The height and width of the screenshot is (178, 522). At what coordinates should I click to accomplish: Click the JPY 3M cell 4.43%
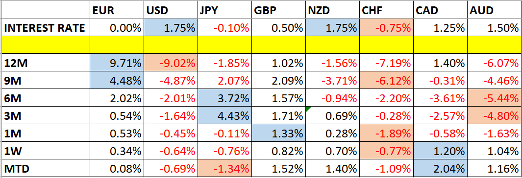point(224,115)
